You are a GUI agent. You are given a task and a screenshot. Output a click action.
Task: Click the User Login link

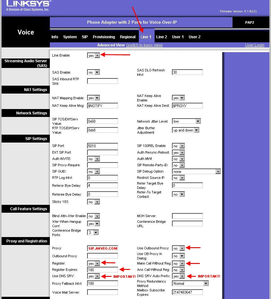pos(255,45)
